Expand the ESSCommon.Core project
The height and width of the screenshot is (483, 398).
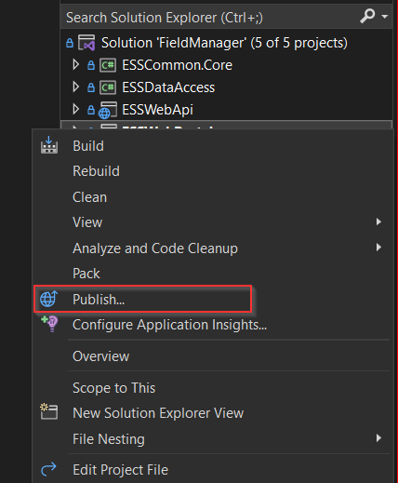click(x=75, y=65)
